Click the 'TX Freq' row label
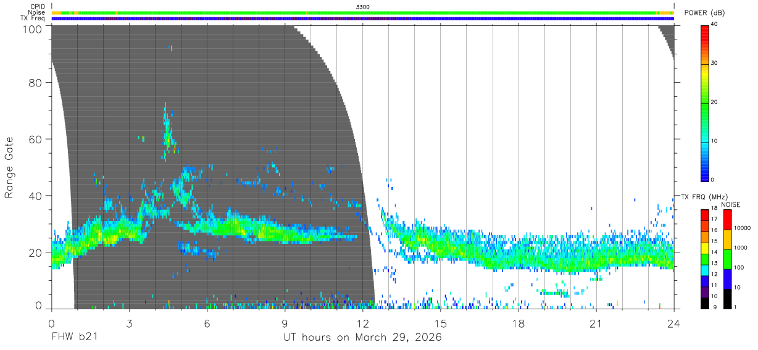This screenshot has width=758, height=350. (x=33, y=19)
